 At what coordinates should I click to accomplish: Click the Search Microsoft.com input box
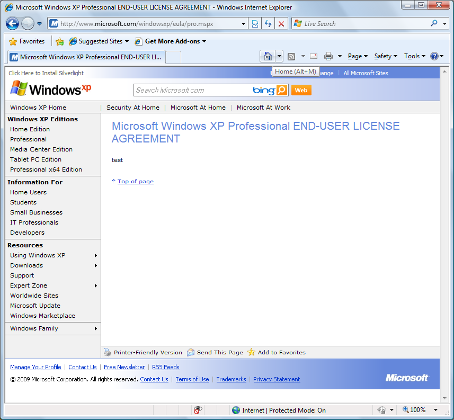click(x=192, y=90)
